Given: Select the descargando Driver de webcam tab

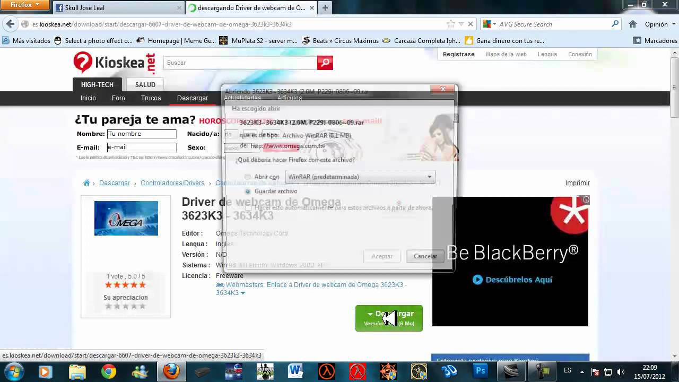Looking at the screenshot, I should [251, 8].
